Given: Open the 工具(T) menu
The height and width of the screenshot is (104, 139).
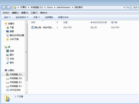Looking at the screenshot, I should [34, 13].
